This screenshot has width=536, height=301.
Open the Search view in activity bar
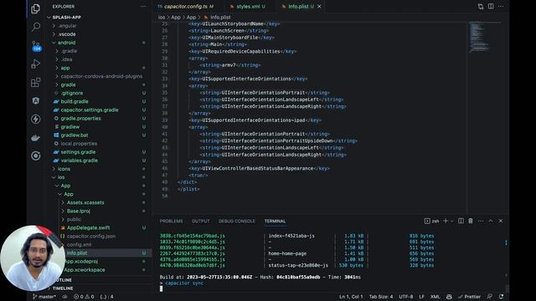[35, 27]
